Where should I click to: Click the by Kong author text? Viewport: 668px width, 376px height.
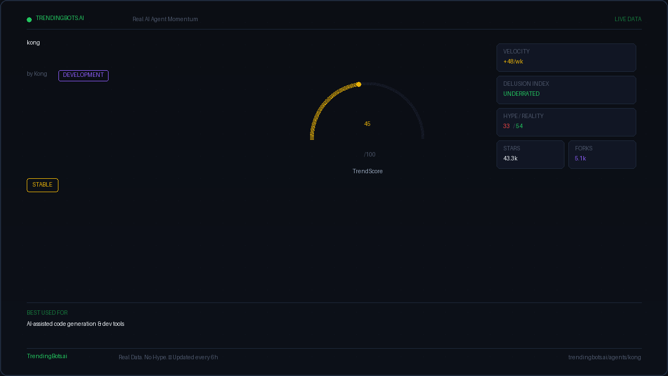click(x=37, y=74)
